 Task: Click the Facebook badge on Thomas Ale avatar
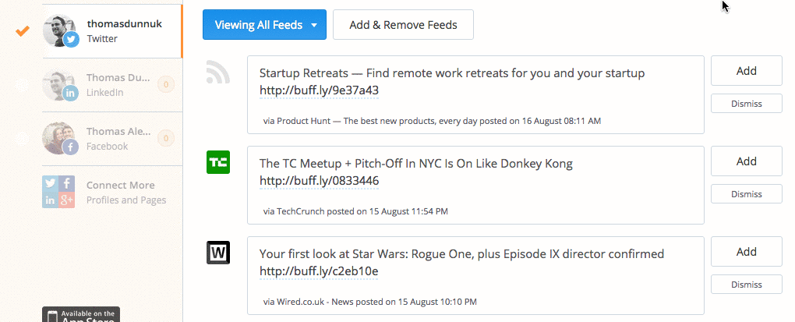pos(70,147)
